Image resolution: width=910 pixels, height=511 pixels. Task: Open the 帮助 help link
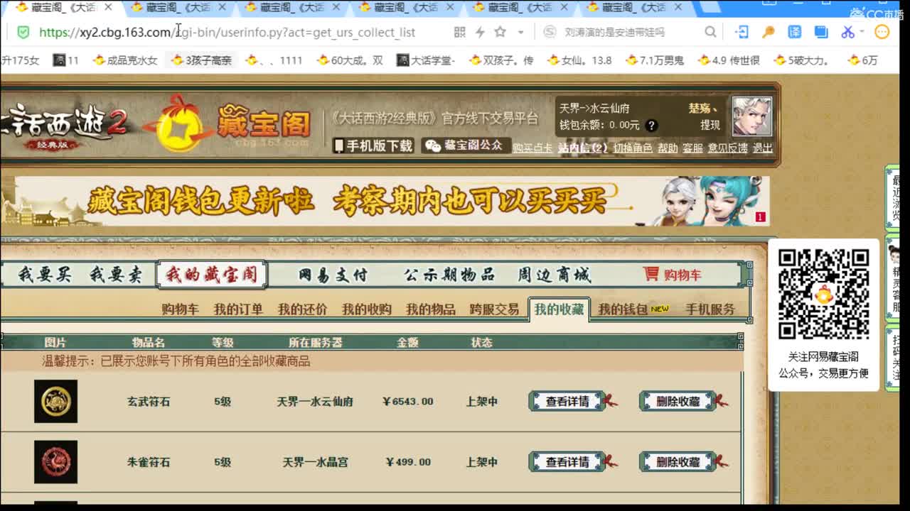[668, 148]
